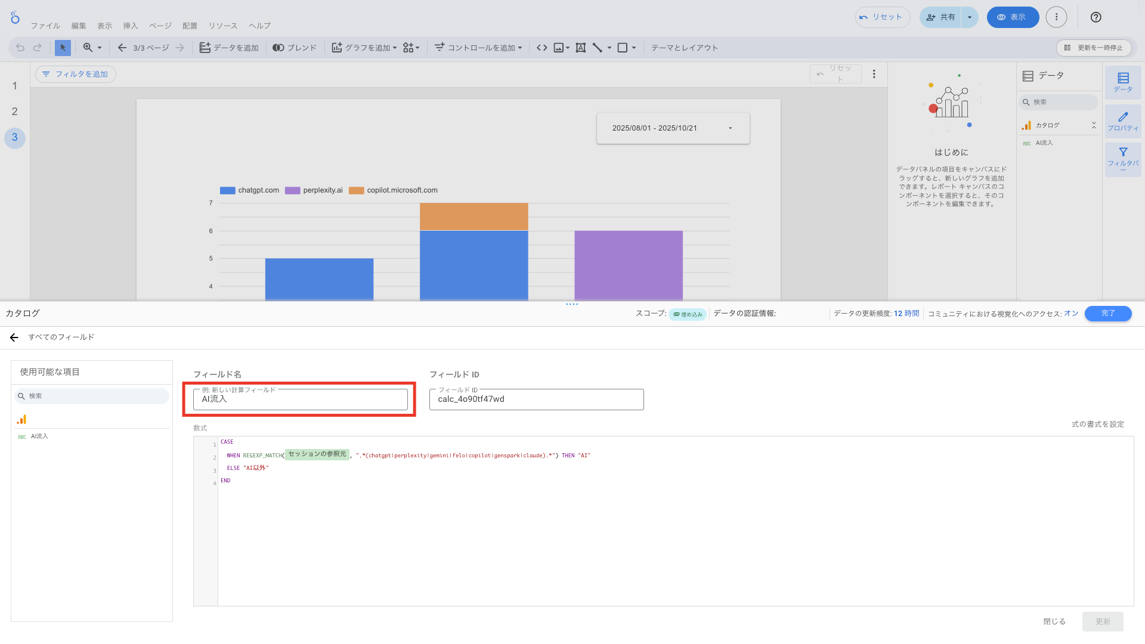Open the filter bar funnel panel
The height and width of the screenshot is (644, 1145).
pos(1122,159)
